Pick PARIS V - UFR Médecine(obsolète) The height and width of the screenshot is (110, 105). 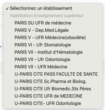(x=53, y=37)
